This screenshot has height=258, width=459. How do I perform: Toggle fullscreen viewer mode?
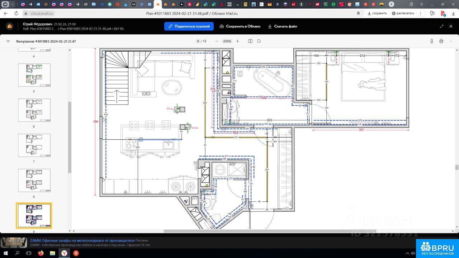(442, 26)
